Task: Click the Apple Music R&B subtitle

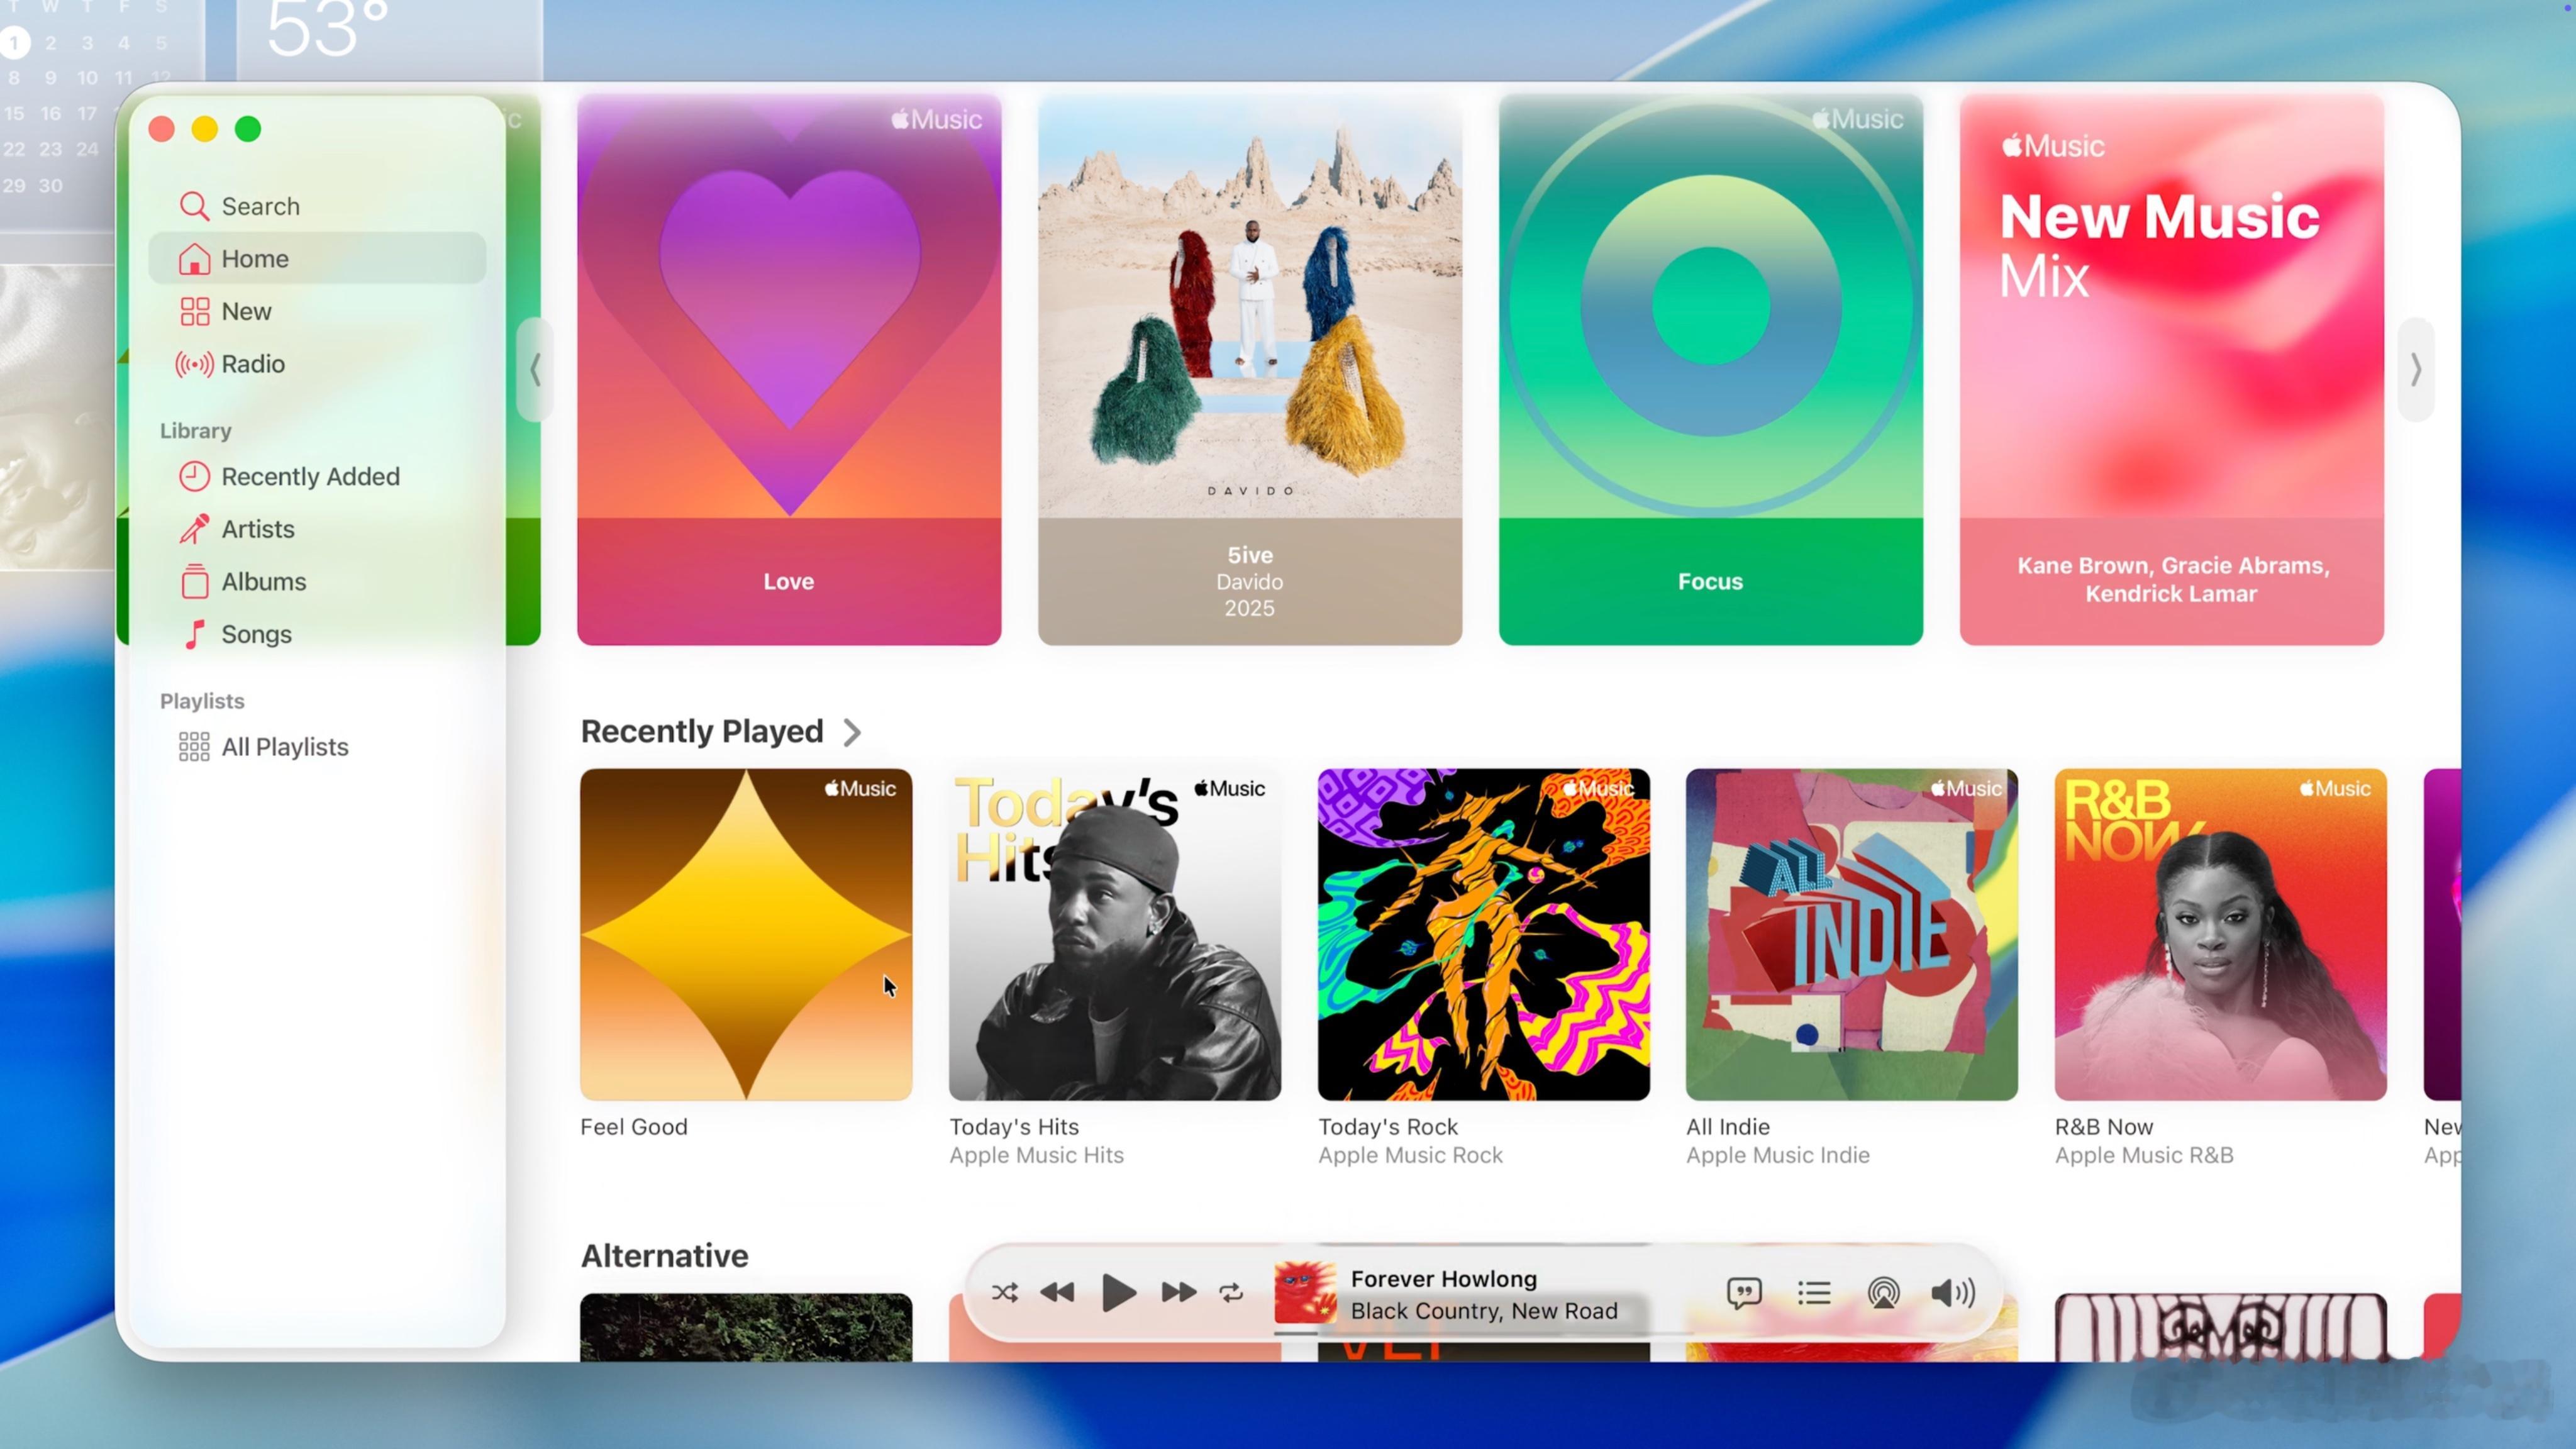Action: pos(2144,1155)
